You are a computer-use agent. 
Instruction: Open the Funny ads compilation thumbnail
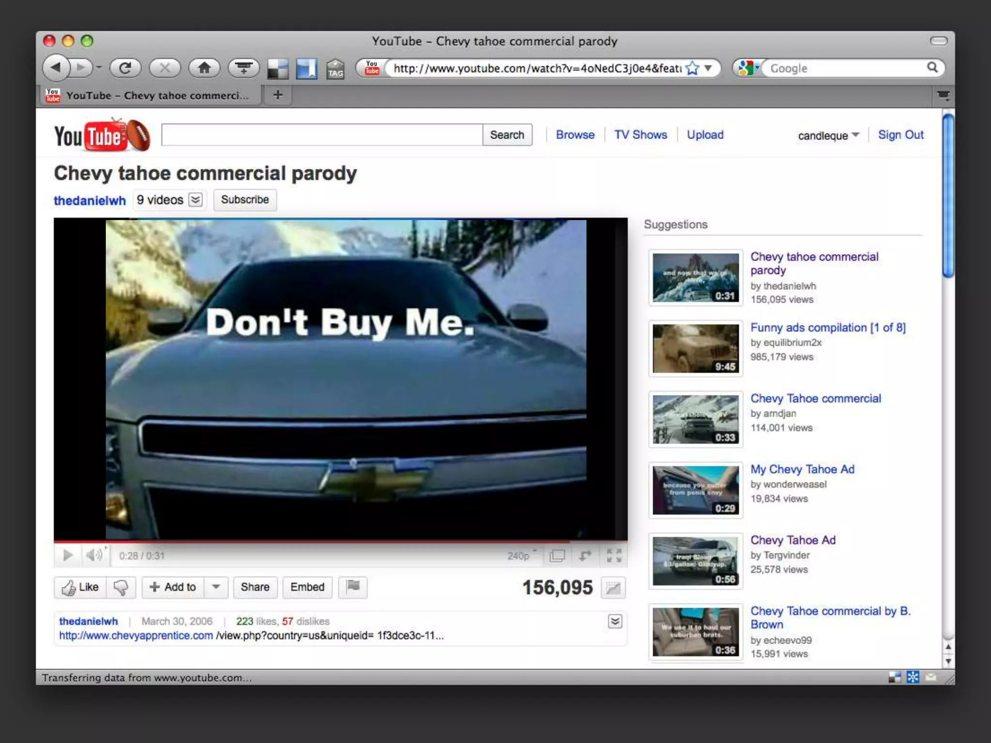click(695, 348)
